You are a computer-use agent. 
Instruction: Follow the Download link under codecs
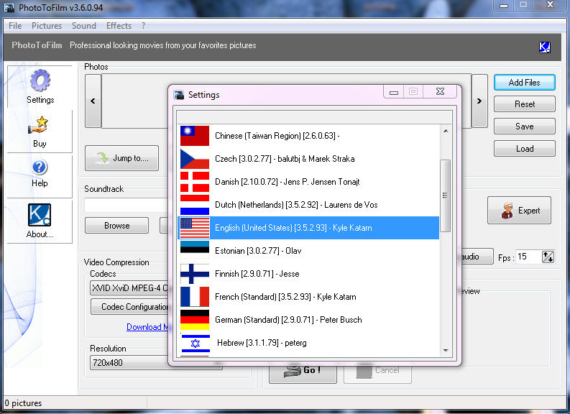147,327
